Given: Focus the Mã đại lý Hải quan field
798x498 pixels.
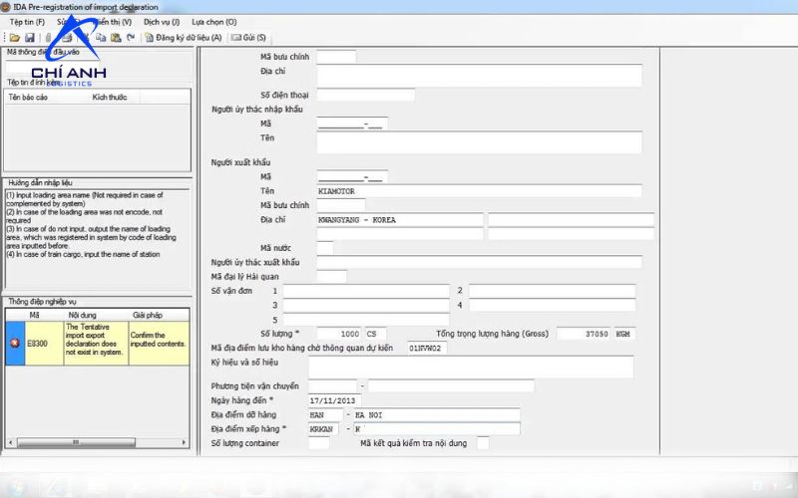Looking at the screenshot, I should [x=332, y=277].
